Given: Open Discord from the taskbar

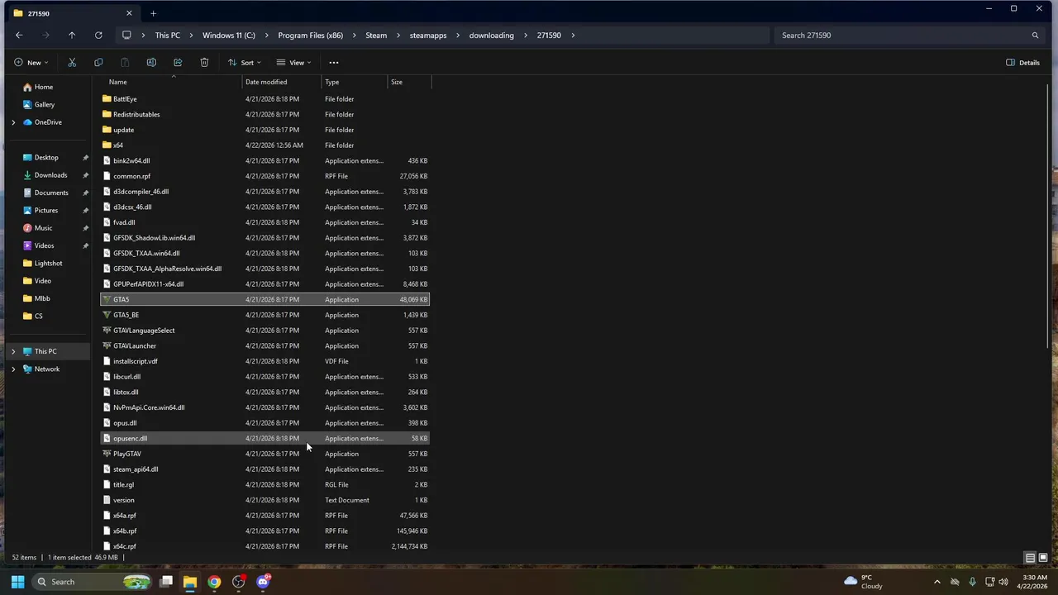Looking at the screenshot, I should tap(264, 582).
